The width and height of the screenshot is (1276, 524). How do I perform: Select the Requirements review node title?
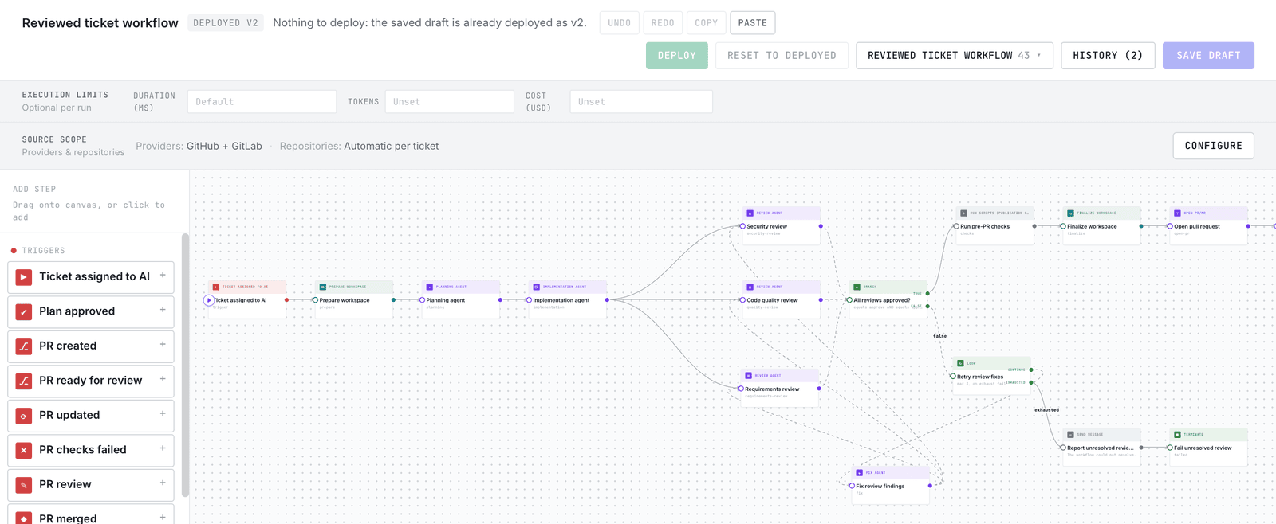(x=772, y=389)
